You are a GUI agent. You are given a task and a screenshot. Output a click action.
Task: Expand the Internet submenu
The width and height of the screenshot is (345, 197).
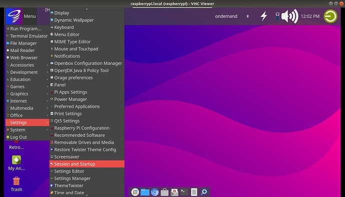[x=27, y=101]
